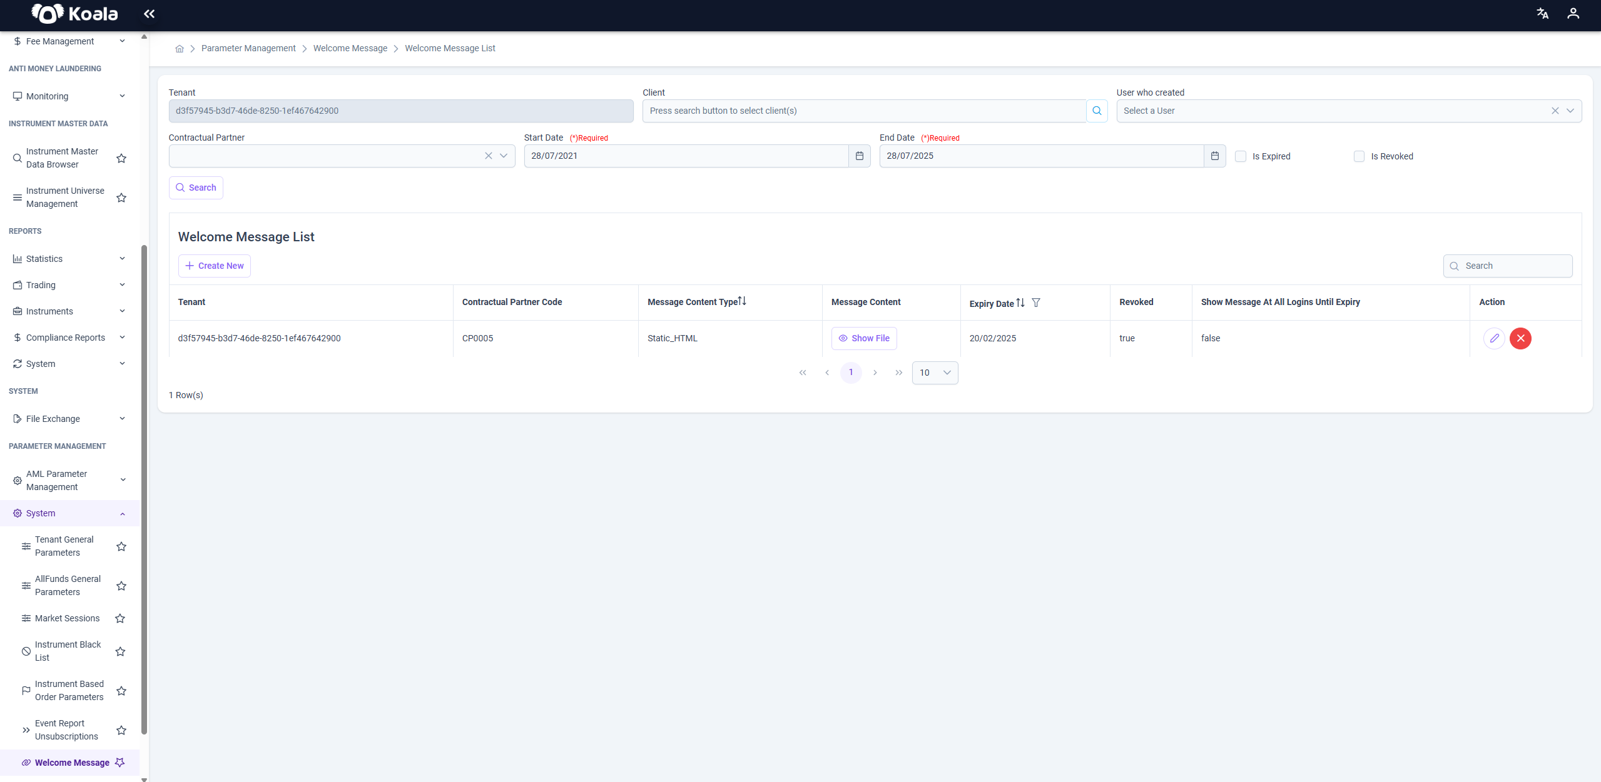1601x782 pixels.
Task: Go to home via breadcrumb house icon
Action: (x=180, y=49)
